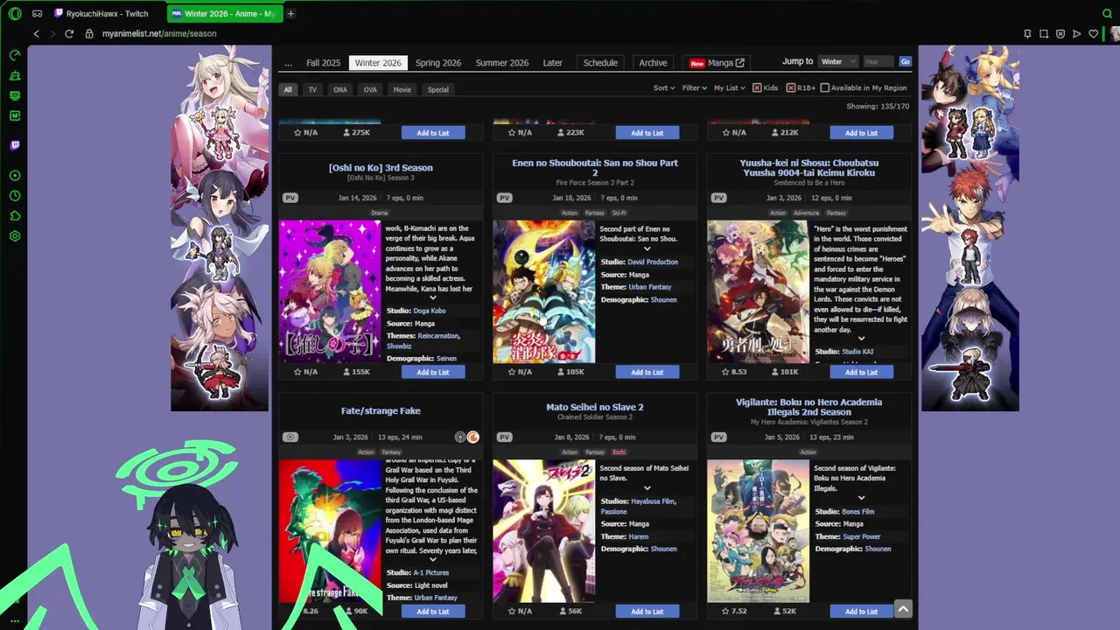Click the Go button next to Year
Screen dimensions: 1120x630
pyautogui.click(x=905, y=61)
